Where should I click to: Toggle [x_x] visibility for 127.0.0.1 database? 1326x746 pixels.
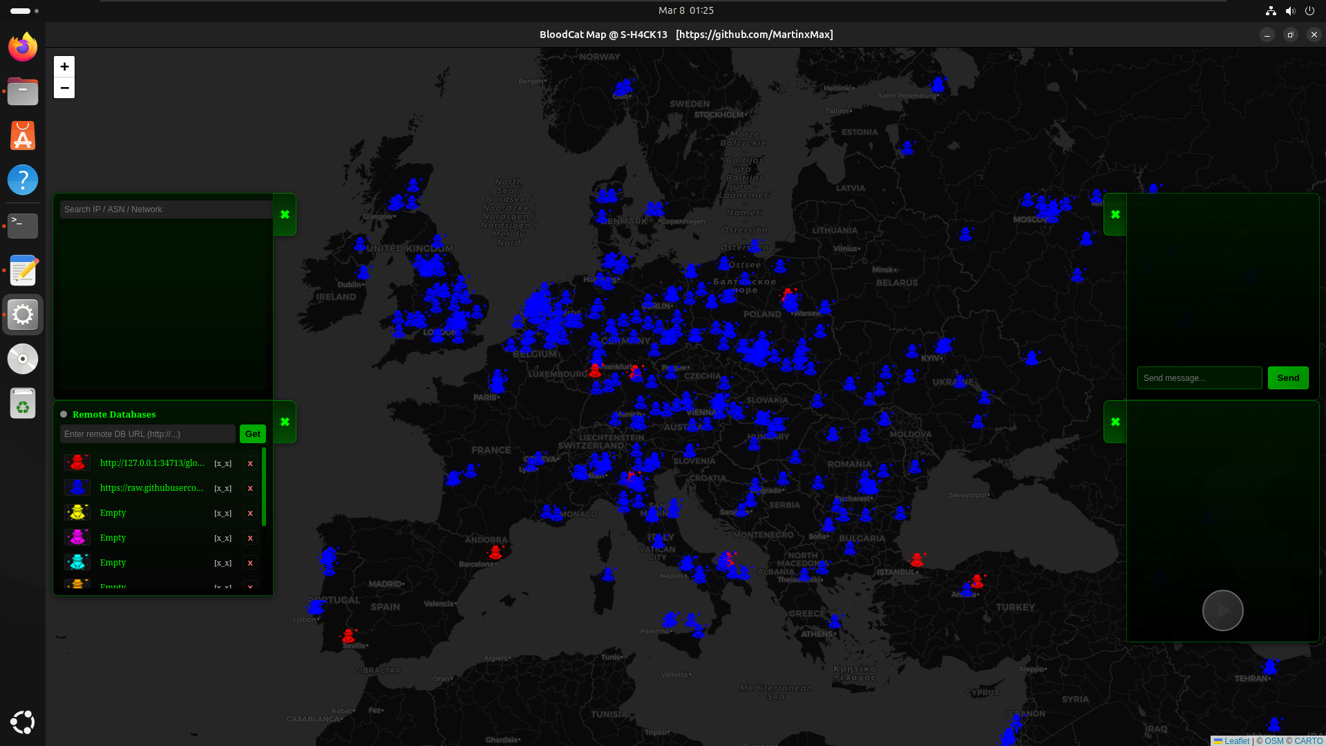pyautogui.click(x=222, y=463)
